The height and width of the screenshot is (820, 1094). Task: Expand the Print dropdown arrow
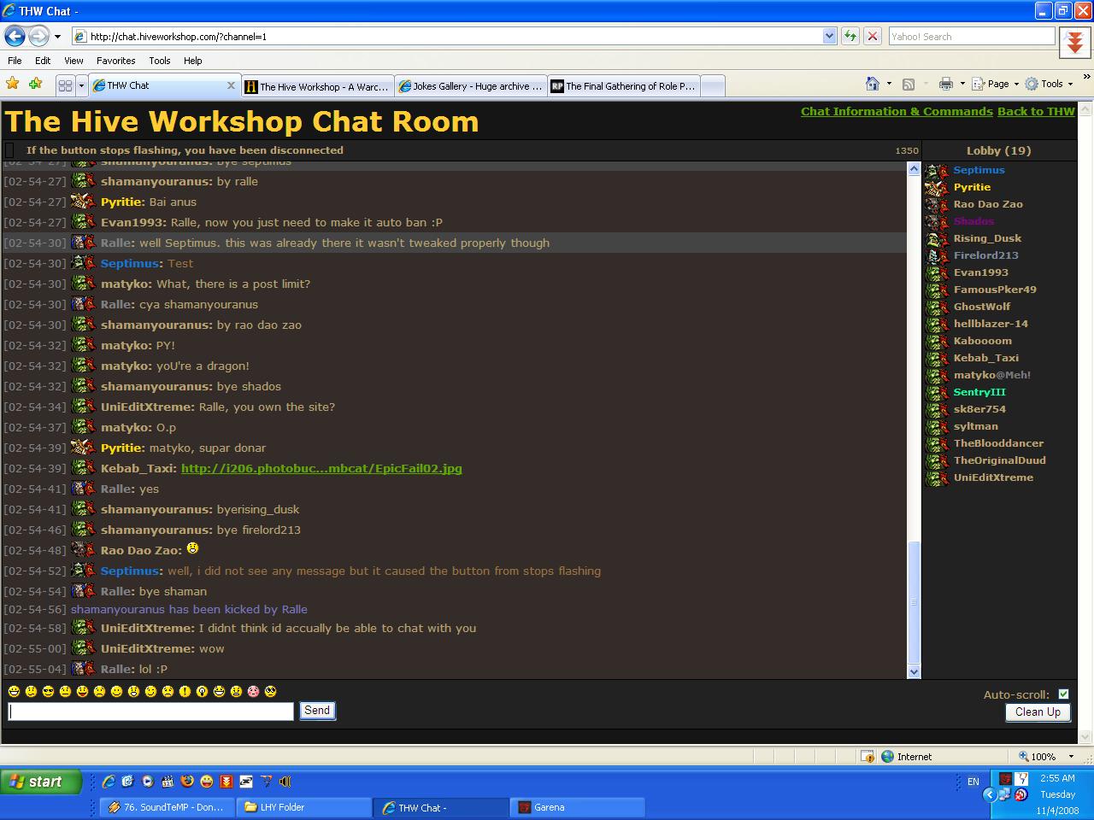pos(962,84)
